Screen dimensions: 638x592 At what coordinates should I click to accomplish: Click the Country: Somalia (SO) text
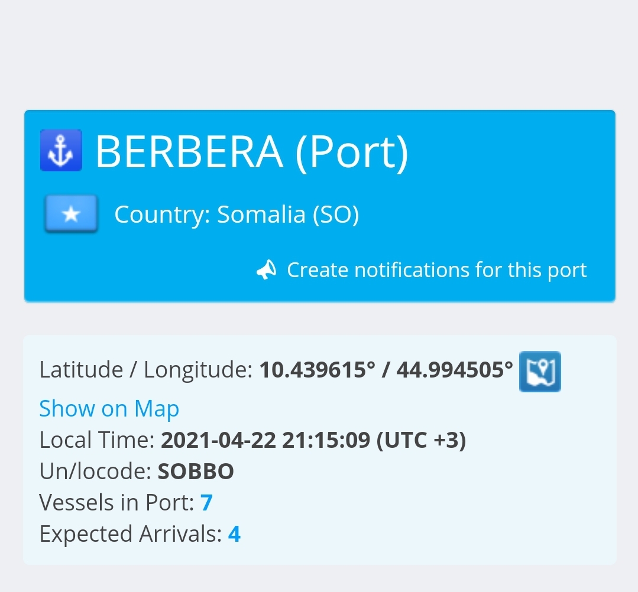pos(237,214)
